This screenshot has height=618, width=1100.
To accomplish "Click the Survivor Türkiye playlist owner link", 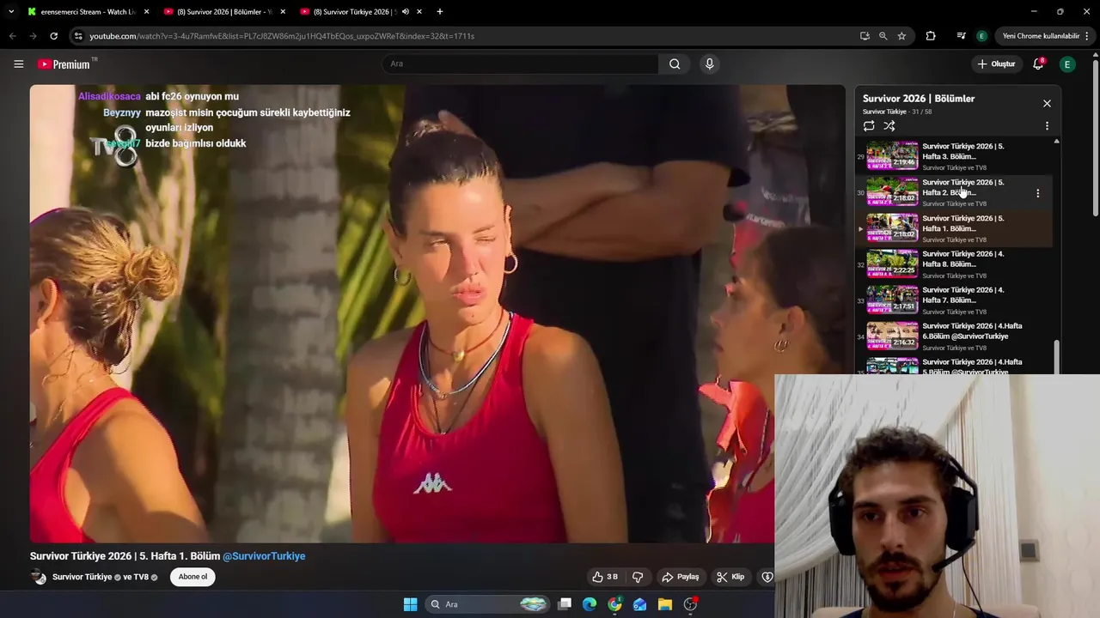I will tap(884, 112).
